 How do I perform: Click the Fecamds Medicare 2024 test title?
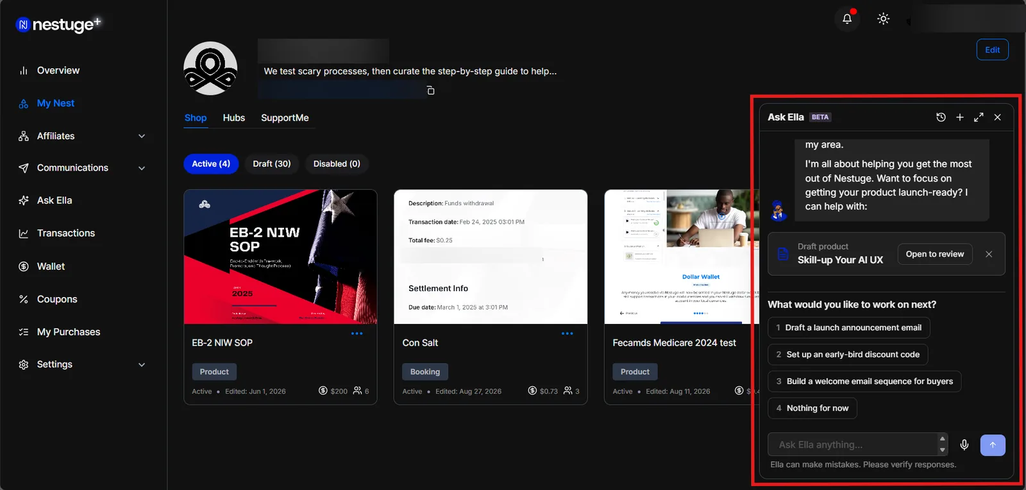674,343
